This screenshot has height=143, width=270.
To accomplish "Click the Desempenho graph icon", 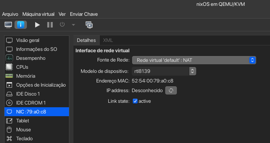I will 9,58.
